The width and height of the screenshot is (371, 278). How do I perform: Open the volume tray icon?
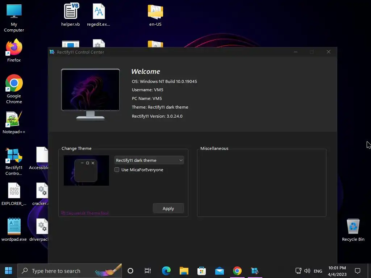[x=307, y=271]
